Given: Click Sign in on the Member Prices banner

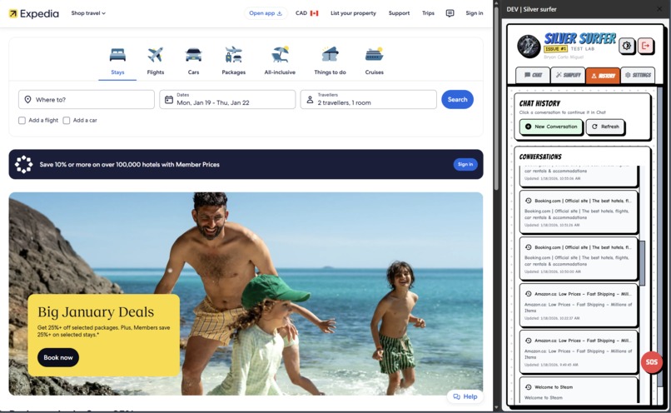Looking at the screenshot, I should [465, 164].
